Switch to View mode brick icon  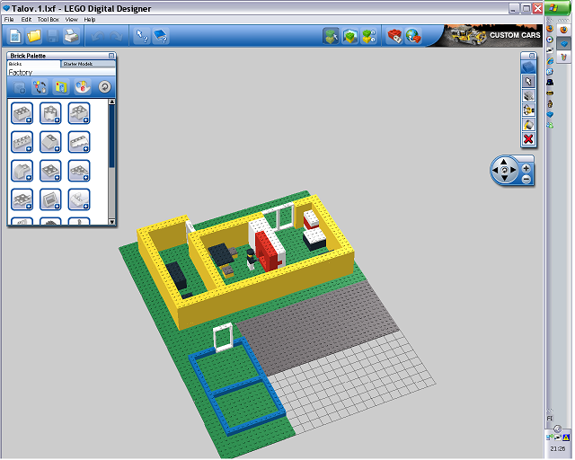tap(349, 36)
